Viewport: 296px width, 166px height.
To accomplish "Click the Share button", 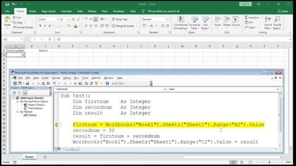I will point(283,11).
